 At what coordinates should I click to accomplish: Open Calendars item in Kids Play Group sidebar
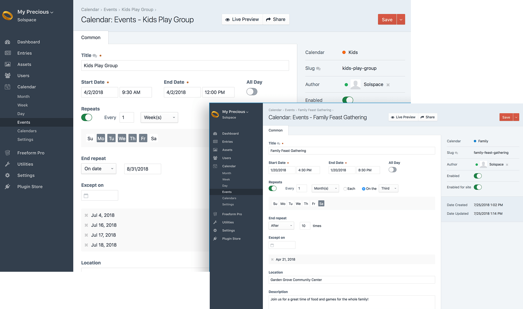pos(27,131)
